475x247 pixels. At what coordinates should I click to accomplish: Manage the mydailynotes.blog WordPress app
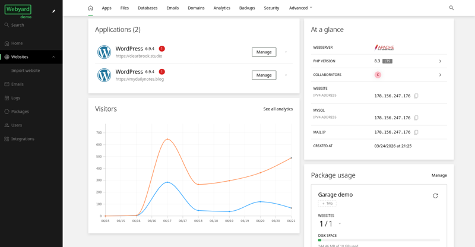264,75
